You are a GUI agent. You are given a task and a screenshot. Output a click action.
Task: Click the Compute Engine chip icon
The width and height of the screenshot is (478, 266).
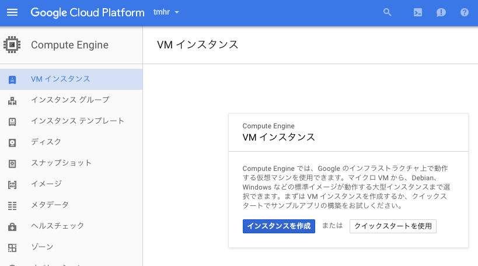(x=12, y=45)
